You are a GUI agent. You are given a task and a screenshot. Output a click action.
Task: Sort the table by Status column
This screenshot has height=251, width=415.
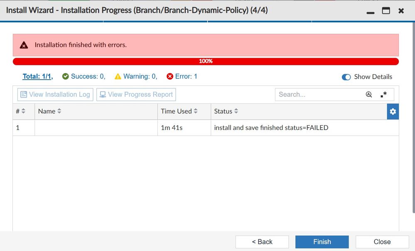(236, 111)
